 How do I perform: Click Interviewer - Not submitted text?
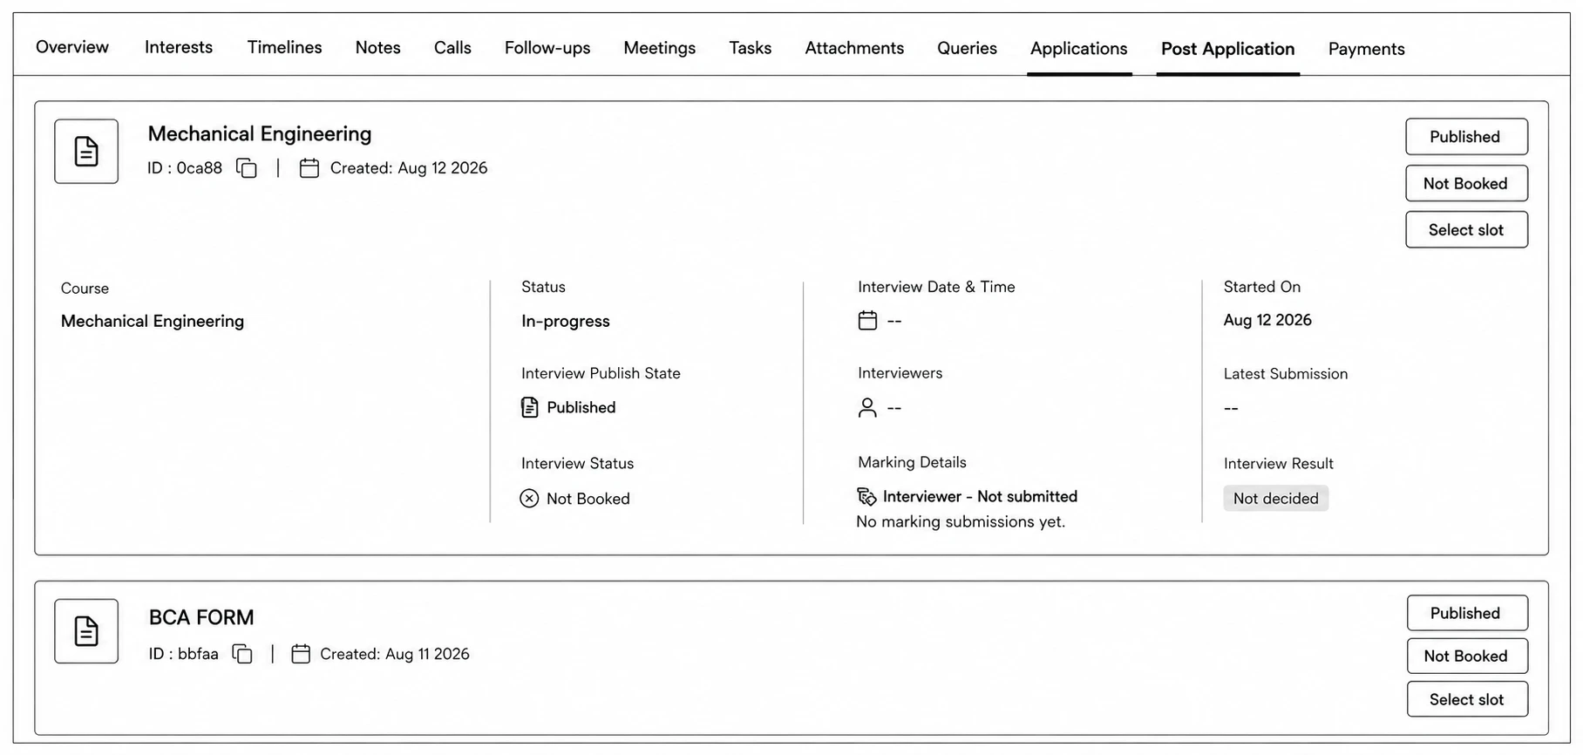tap(980, 497)
